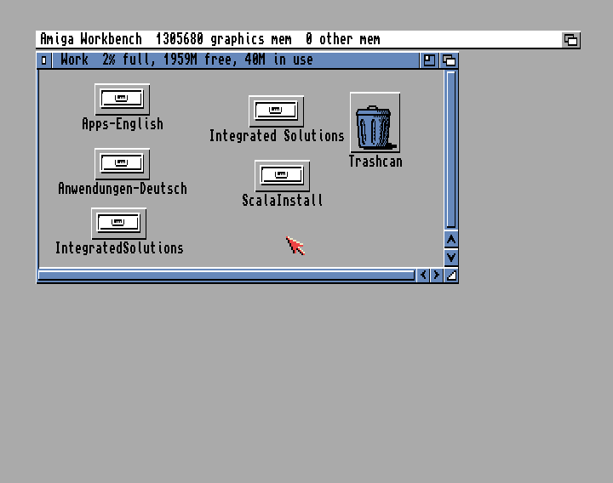The width and height of the screenshot is (613, 483).
Task: Select the Integrated Solutions drawer icon beside Trashcan
Action: pyautogui.click(x=276, y=111)
